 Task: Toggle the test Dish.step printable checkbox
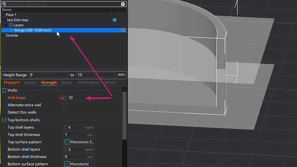pyautogui.click(x=114, y=20)
